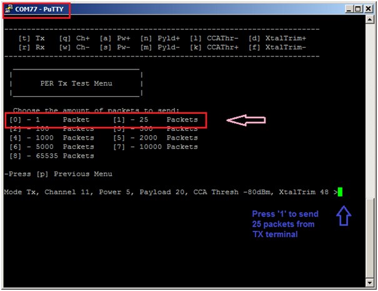
Task: Click the scrollbar down arrow
Action: tap(369, 282)
